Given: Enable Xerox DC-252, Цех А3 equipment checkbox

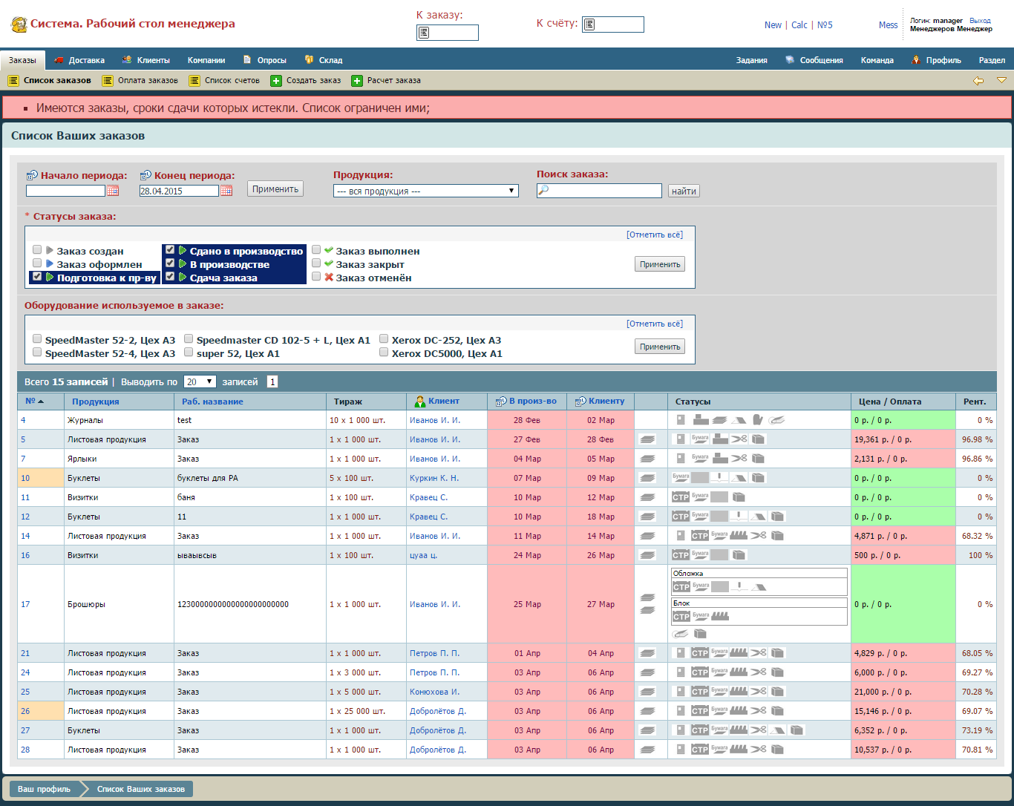Looking at the screenshot, I should (x=384, y=339).
